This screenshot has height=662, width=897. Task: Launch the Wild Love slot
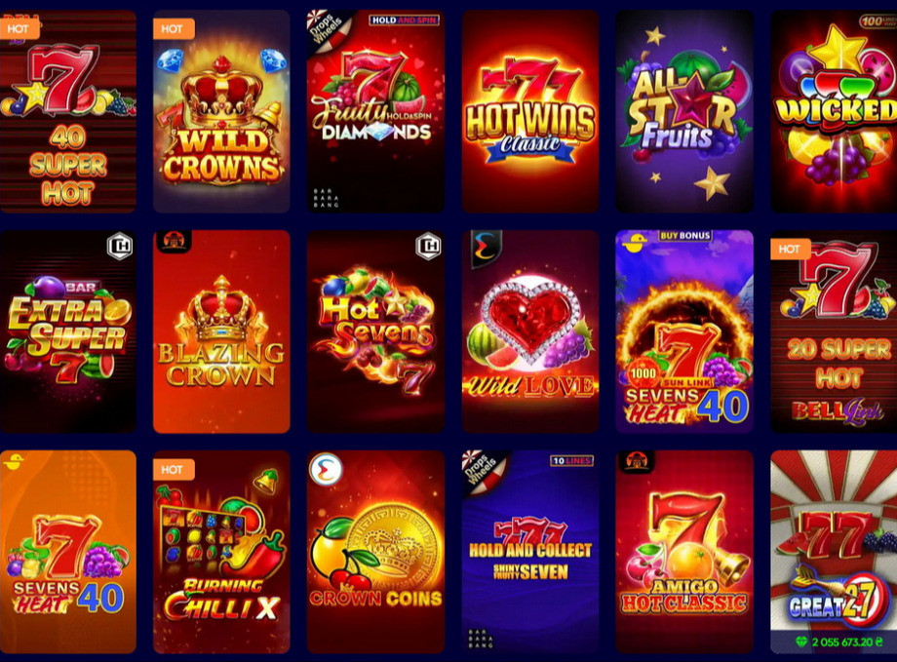tap(530, 331)
